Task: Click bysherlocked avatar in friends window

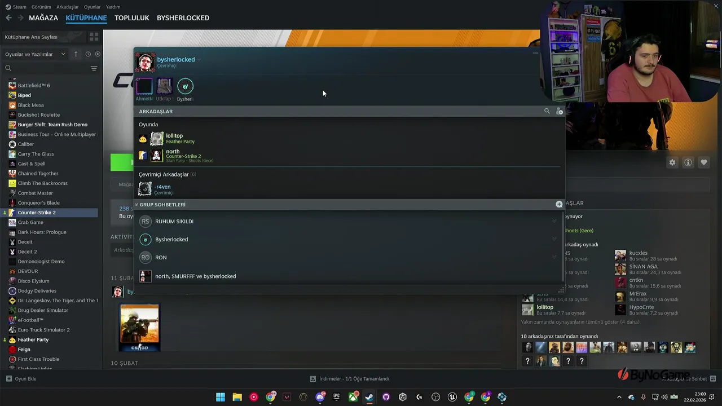Action: pyautogui.click(x=145, y=63)
